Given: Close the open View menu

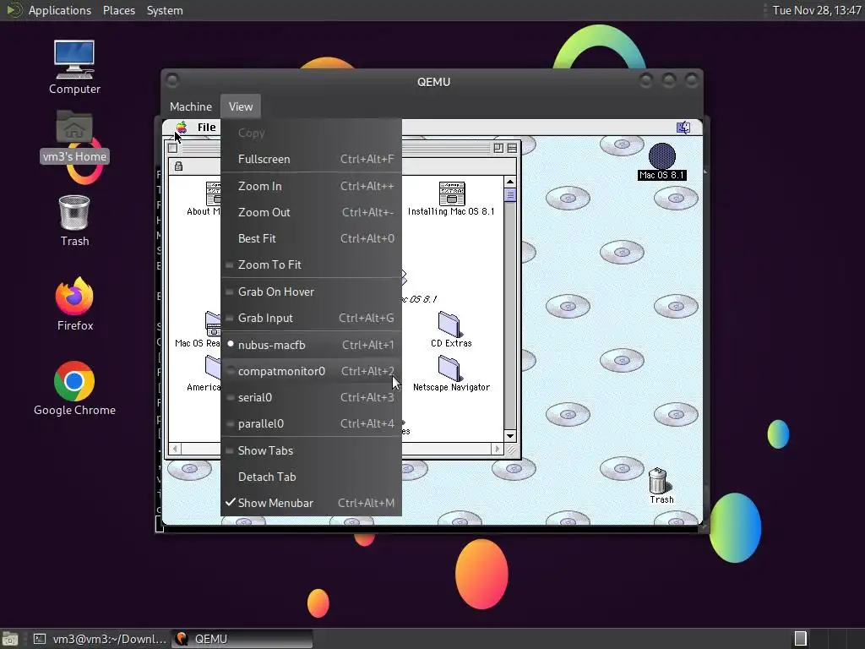Looking at the screenshot, I should [241, 106].
